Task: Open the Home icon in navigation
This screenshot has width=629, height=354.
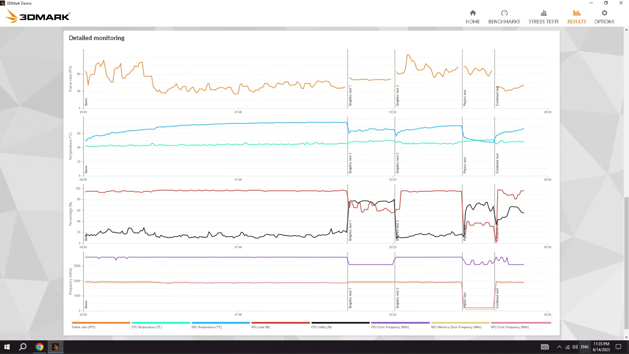Action: (x=473, y=13)
